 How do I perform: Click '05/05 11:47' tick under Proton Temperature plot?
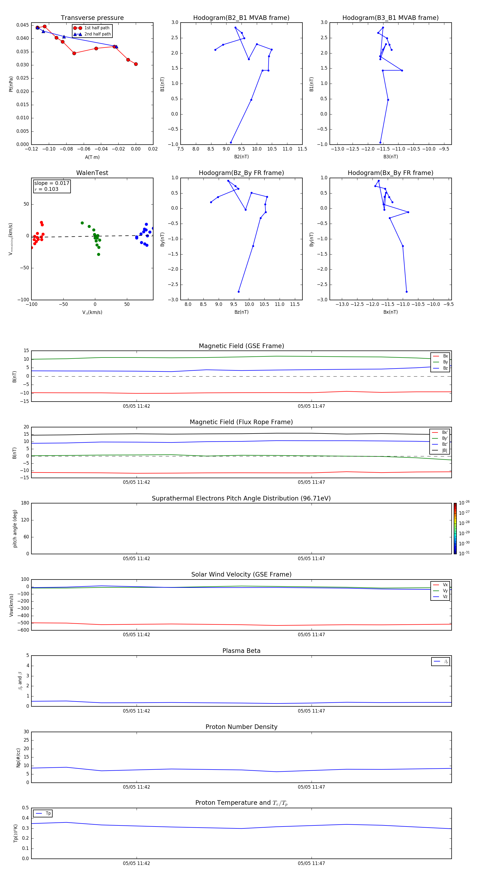(x=312, y=863)
